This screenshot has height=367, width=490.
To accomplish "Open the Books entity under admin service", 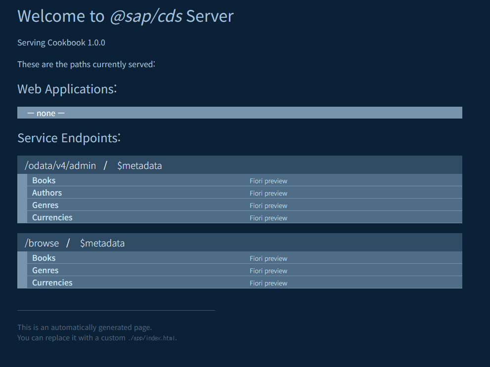I will [x=44, y=180].
